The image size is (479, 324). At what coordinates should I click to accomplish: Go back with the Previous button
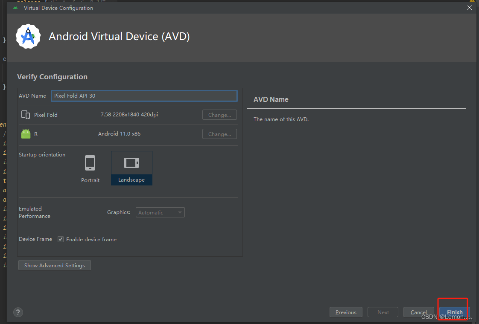[346, 312]
